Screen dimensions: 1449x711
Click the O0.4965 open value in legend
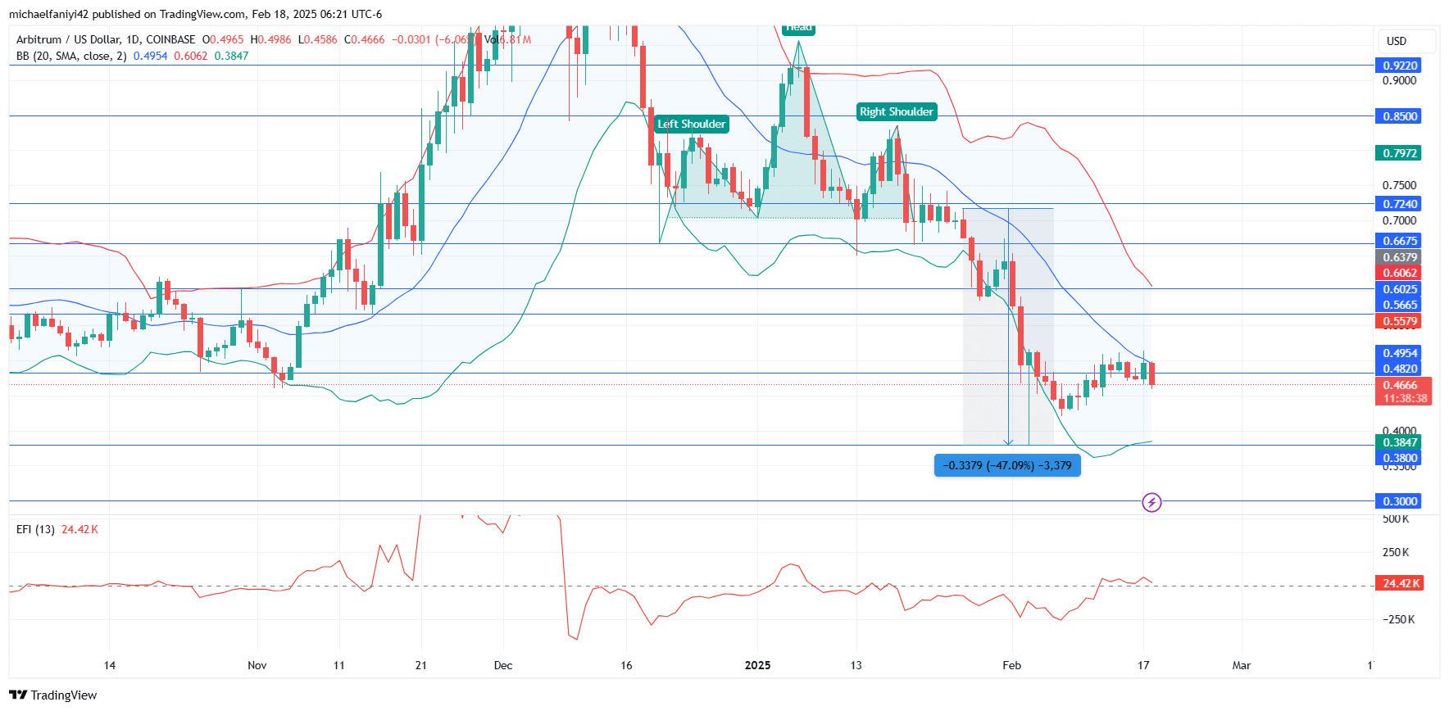[223, 39]
